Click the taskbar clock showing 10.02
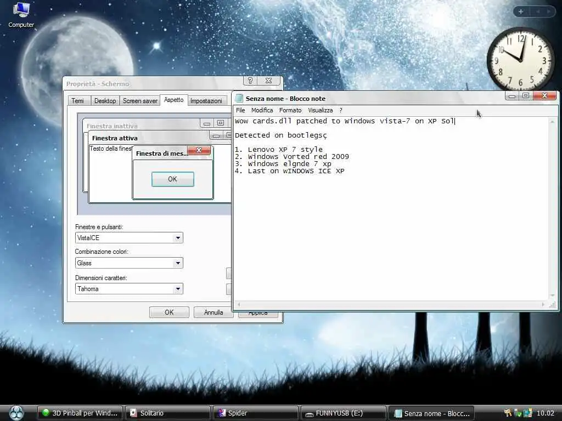 click(546, 413)
